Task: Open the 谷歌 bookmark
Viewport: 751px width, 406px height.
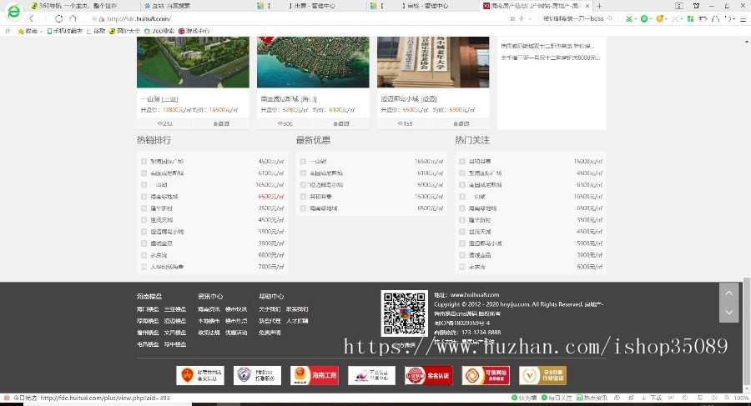Action: (96, 31)
